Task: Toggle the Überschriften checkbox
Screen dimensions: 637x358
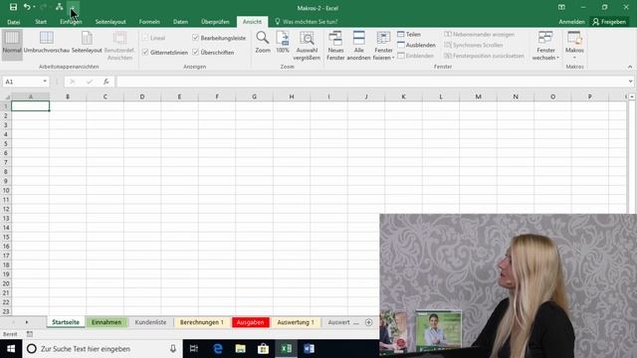Action: coord(195,53)
